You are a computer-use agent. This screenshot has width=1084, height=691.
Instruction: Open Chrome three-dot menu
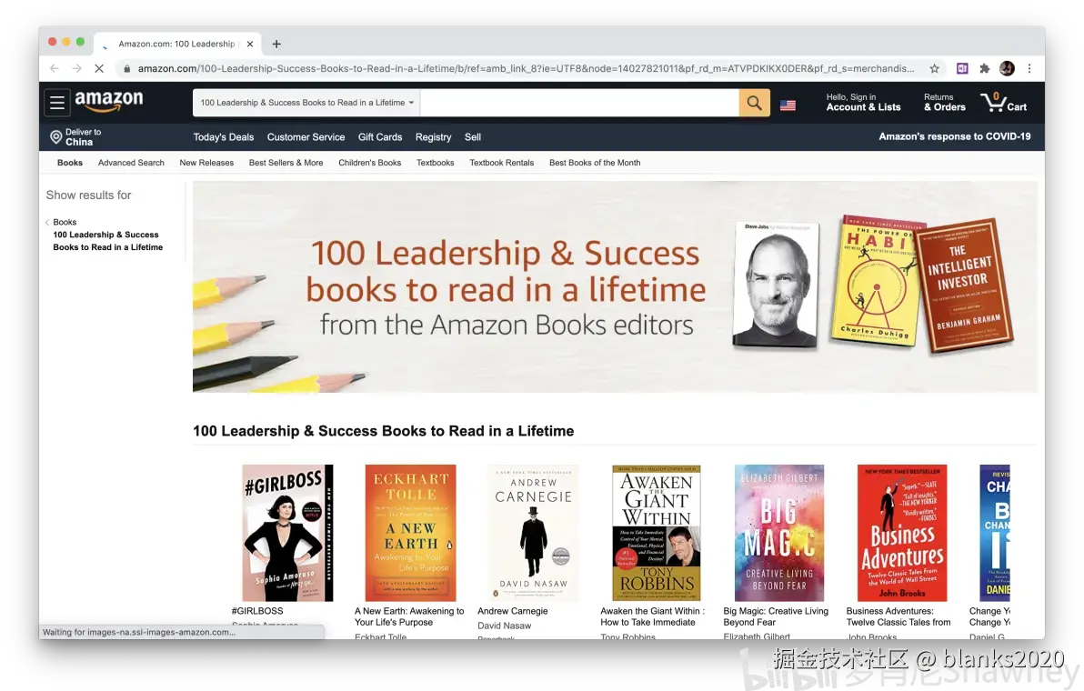tap(1029, 68)
